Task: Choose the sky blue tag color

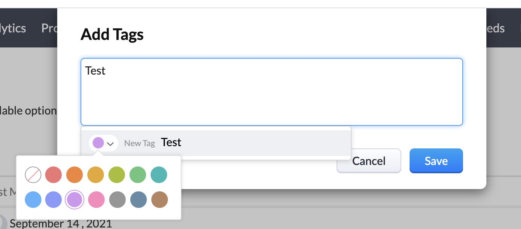Action: (x=33, y=200)
